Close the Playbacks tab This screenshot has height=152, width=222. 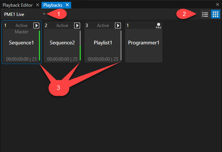point(67,5)
